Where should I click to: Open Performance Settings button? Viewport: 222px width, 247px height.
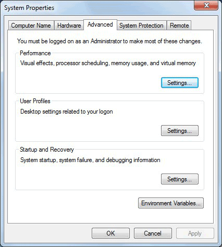(180, 83)
